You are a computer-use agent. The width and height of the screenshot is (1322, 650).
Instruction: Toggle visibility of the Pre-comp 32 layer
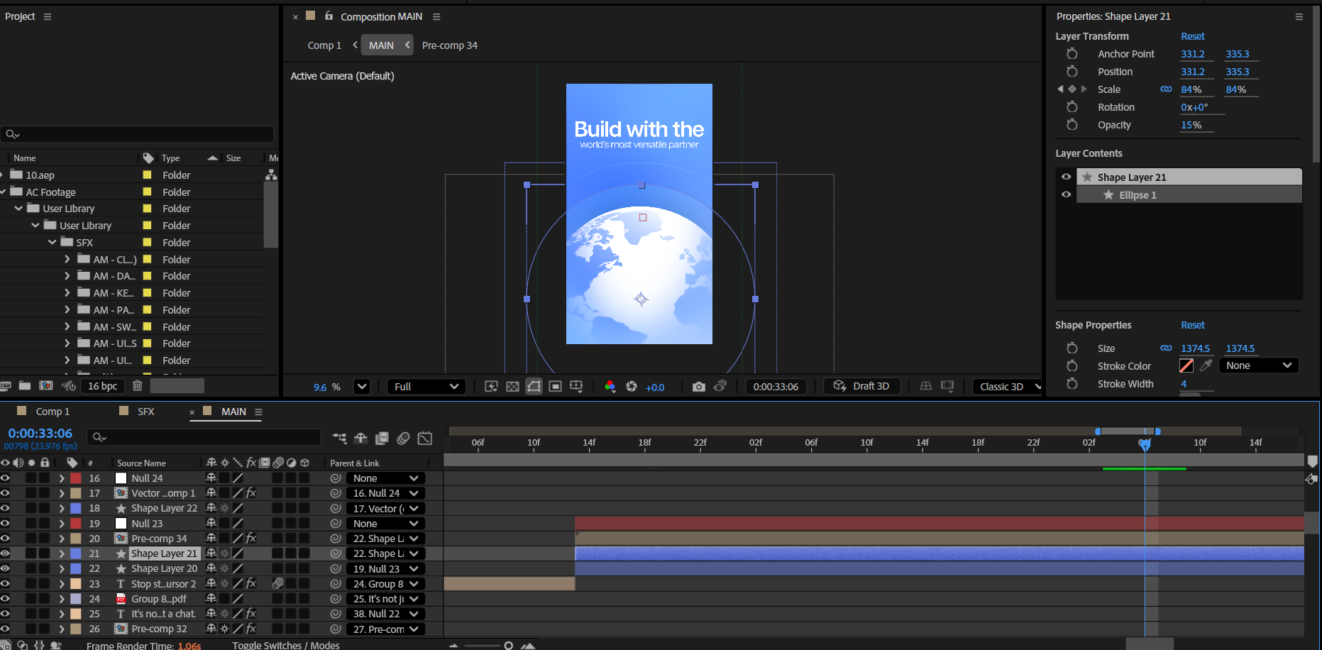point(5,629)
